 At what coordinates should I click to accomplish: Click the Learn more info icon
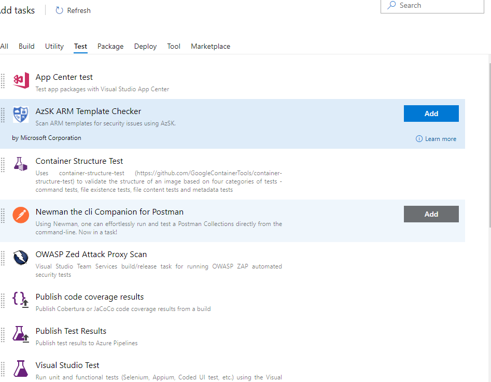click(x=418, y=139)
